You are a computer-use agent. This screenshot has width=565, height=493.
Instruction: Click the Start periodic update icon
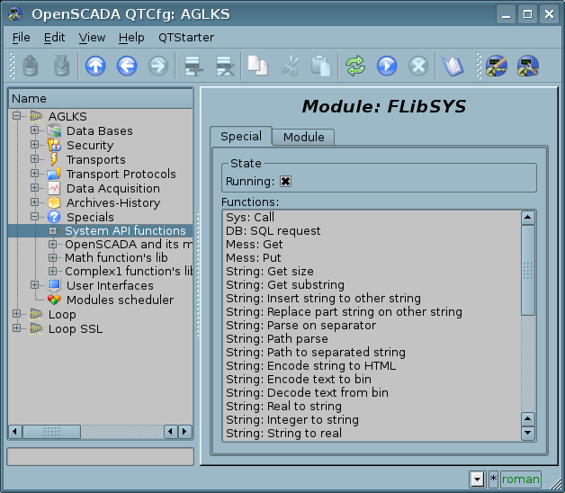coord(386,66)
